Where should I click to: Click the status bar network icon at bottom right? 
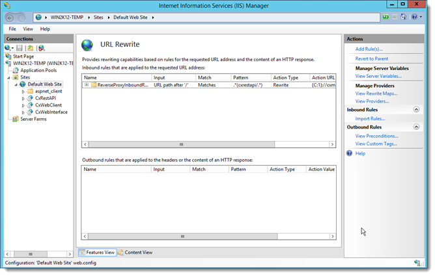[417, 263]
